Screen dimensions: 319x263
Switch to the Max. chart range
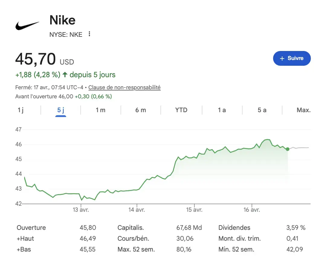pyautogui.click(x=304, y=110)
